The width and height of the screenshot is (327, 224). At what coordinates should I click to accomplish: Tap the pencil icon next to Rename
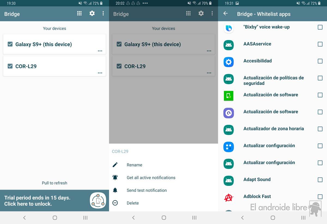(115, 165)
